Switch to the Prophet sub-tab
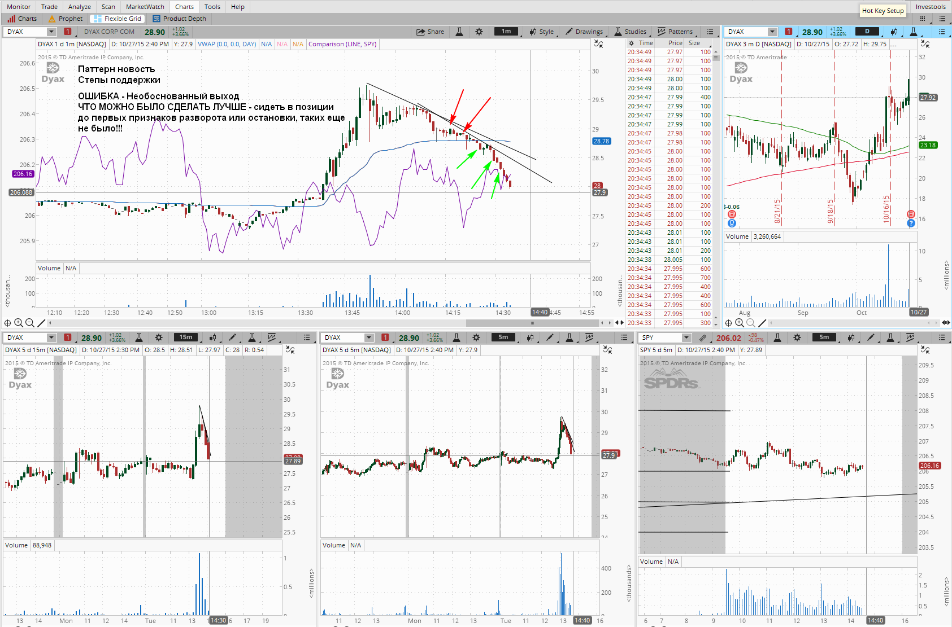The width and height of the screenshot is (952, 627). click(66, 19)
